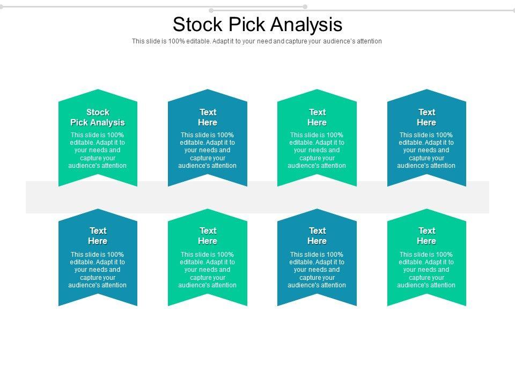Click Text Here heading in top row's third banner

(317, 117)
